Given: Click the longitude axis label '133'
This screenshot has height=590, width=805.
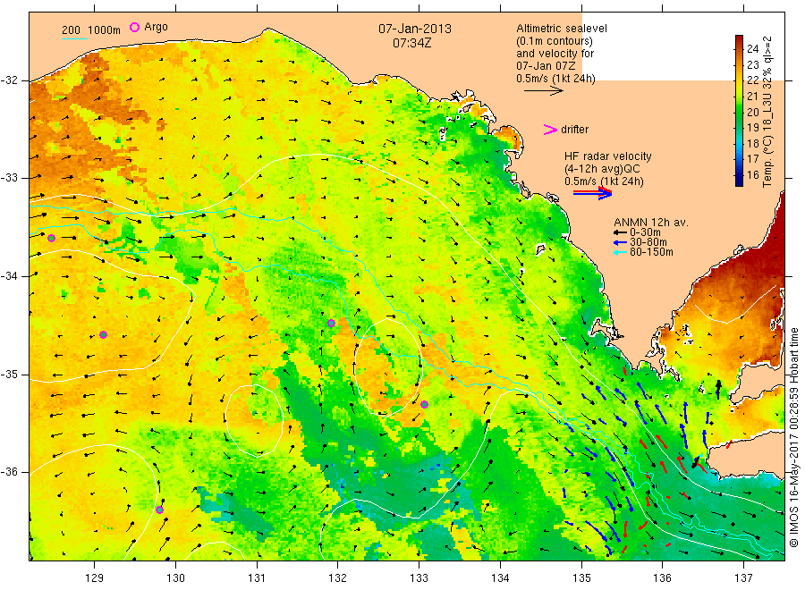Looking at the screenshot, I should point(419,578).
